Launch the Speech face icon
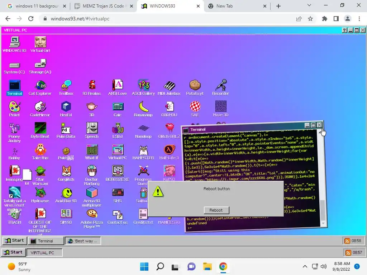This screenshot has width=367, height=275. (91, 131)
